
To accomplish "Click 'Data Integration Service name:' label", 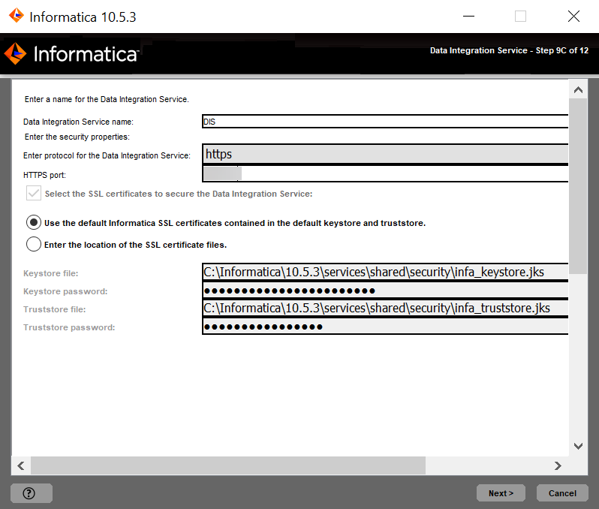I will click(x=78, y=122).
